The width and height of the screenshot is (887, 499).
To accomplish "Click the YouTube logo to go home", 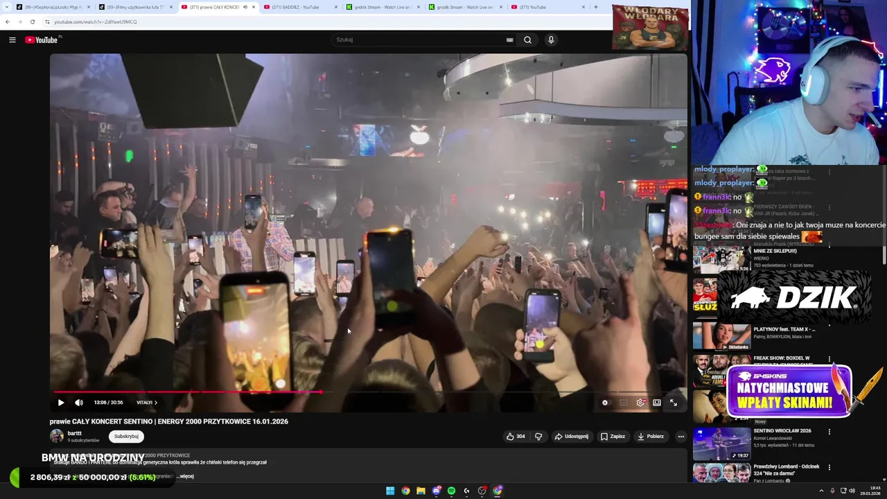I will coord(43,40).
